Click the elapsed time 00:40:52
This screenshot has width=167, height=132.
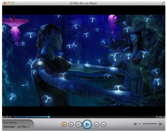7,117
